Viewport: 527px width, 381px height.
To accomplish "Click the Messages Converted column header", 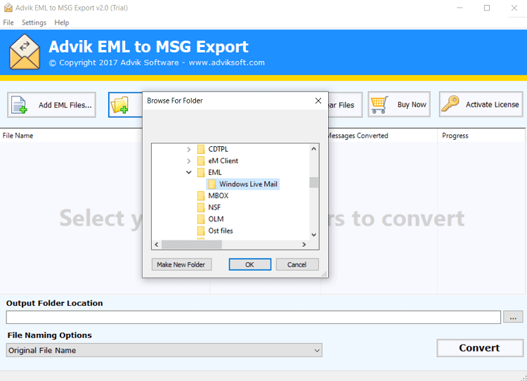I will tap(358, 136).
